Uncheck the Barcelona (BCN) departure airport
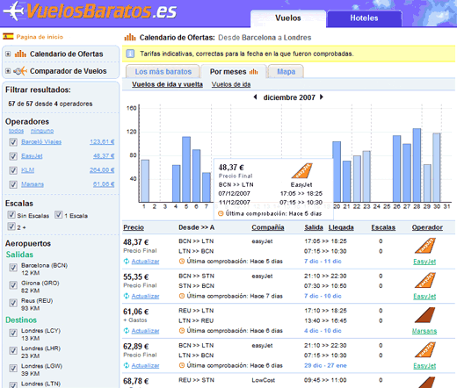This screenshot has height=388, width=457. (13, 268)
